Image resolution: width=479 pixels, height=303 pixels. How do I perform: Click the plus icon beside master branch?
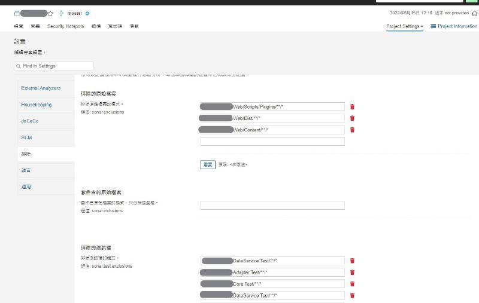coord(87,13)
